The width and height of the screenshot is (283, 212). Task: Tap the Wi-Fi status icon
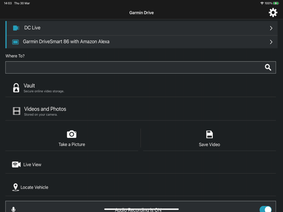pos(262,3)
